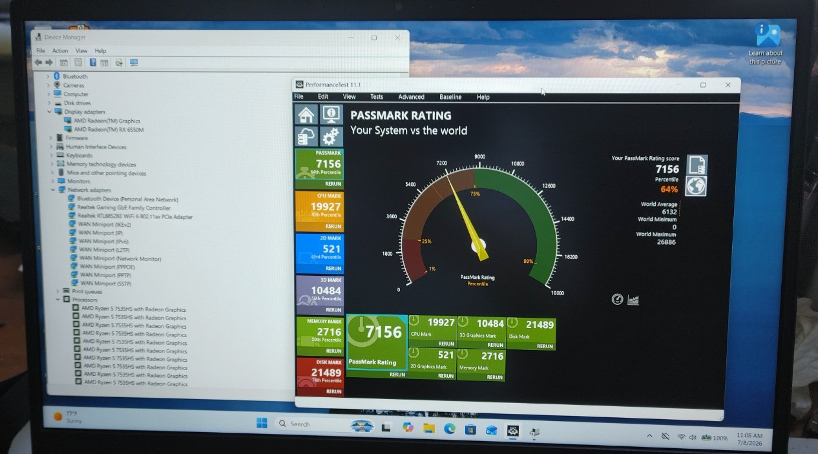Select WAN Miniport (Network Monitor) entry
Viewport: 818px width, 454px height.
[x=115, y=258]
